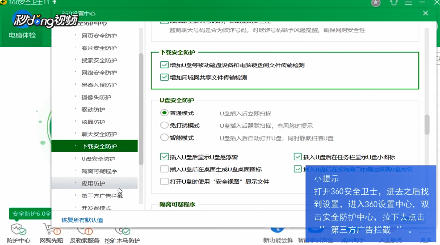The width and height of the screenshot is (440, 245).
Task: Toggle checkbox for showing U盘 content in side panel
Action: 298,169
